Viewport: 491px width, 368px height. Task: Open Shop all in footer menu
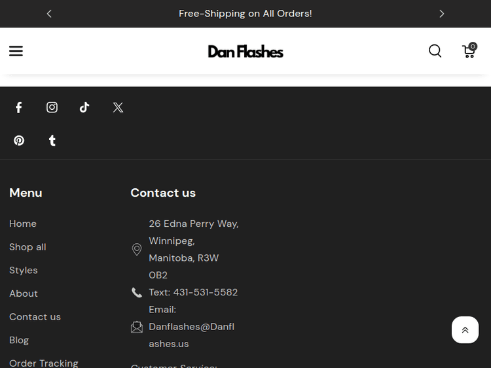coord(27,247)
